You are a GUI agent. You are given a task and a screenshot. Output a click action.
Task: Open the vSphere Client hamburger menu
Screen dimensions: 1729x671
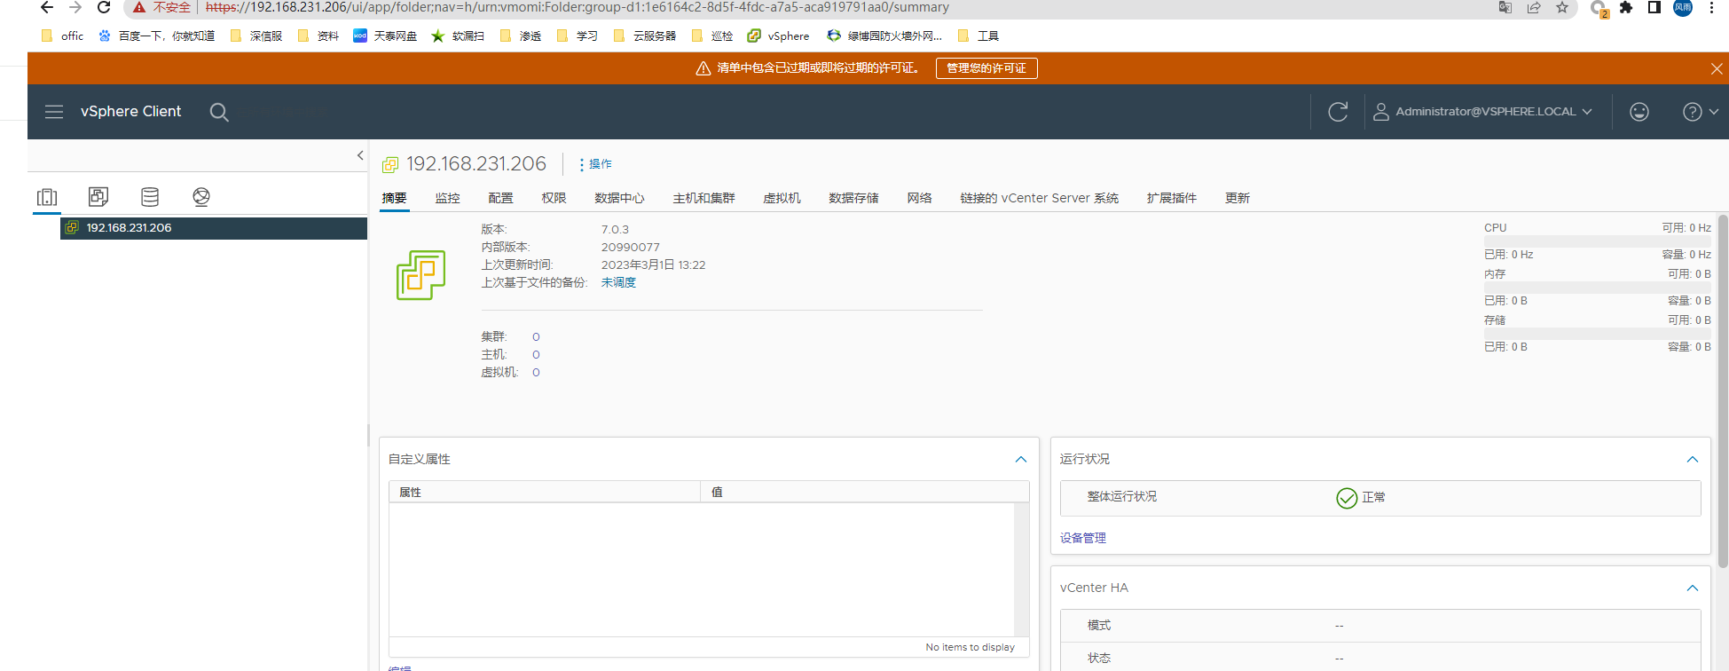(54, 112)
